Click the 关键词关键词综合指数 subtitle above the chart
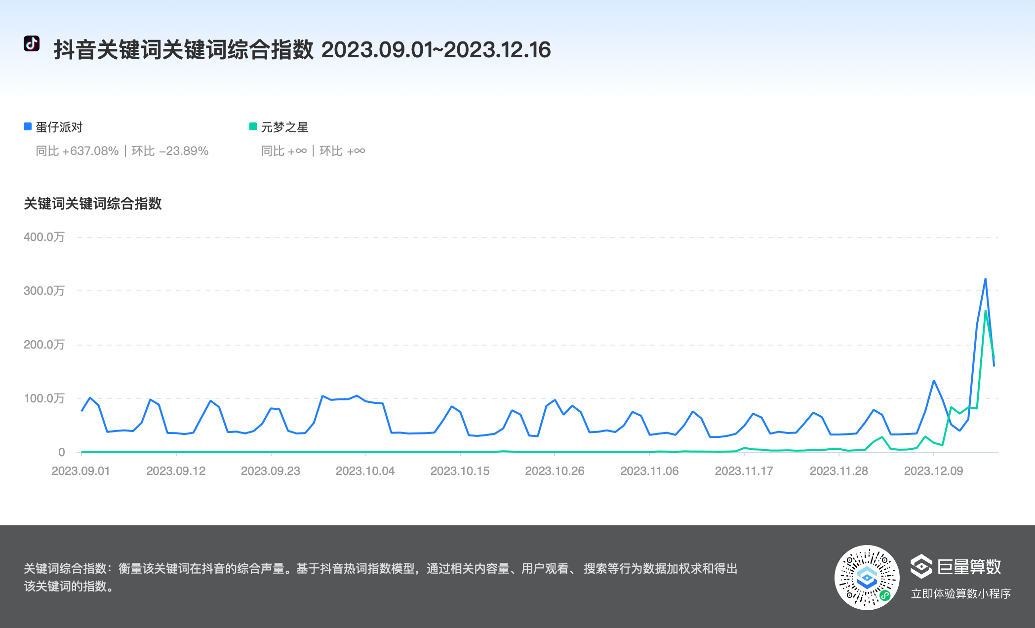Screen dimensions: 1035x628 [93, 203]
